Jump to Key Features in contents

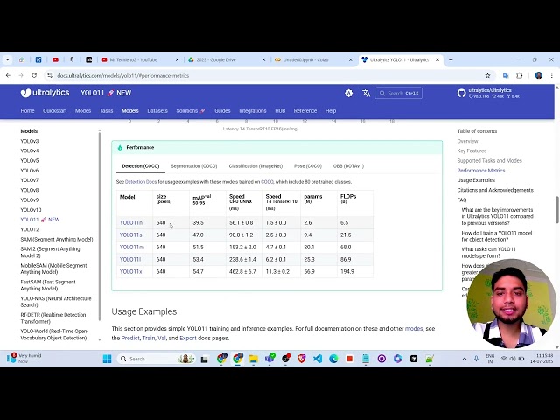click(472, 150)
